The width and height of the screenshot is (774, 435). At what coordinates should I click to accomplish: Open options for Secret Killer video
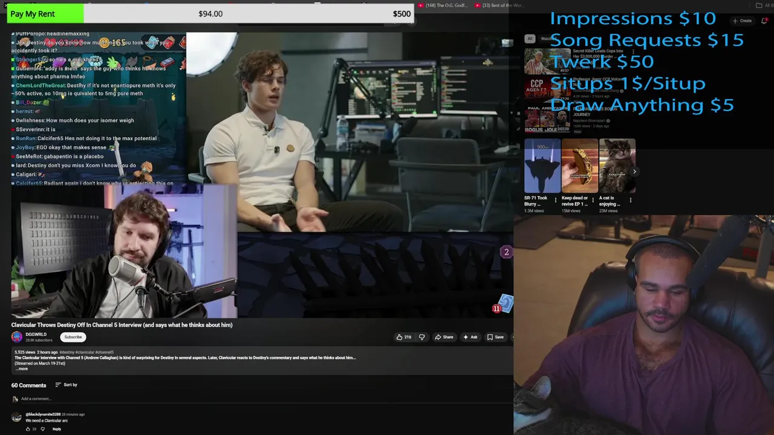coord(633,52)
